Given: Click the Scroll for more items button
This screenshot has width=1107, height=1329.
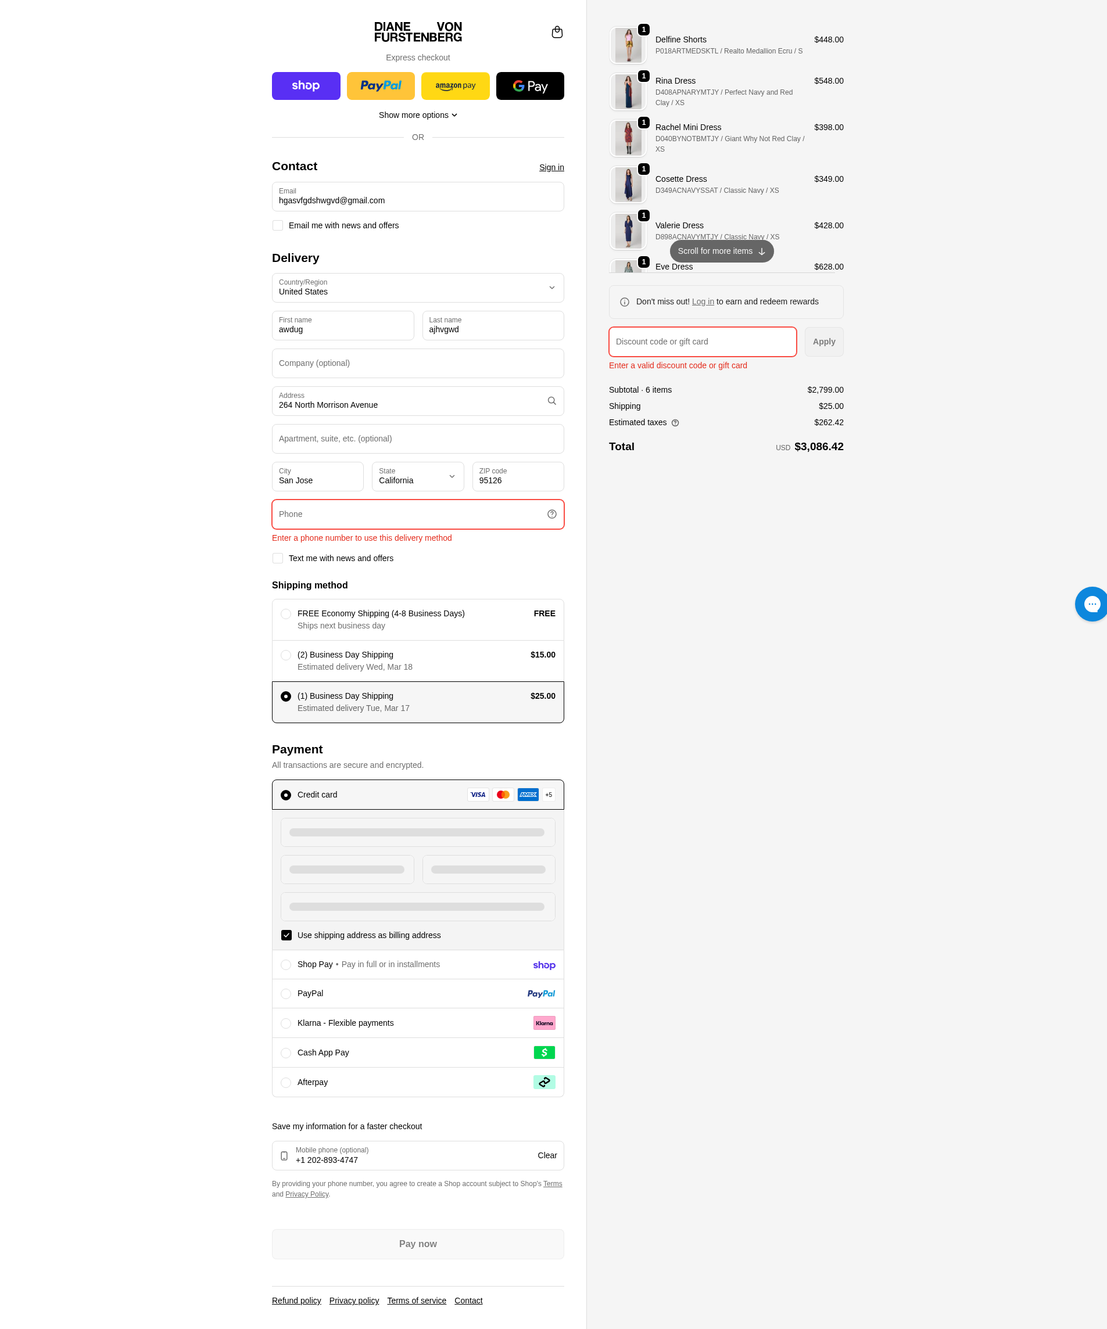Looking at the screenshot, I should point(721,252).
